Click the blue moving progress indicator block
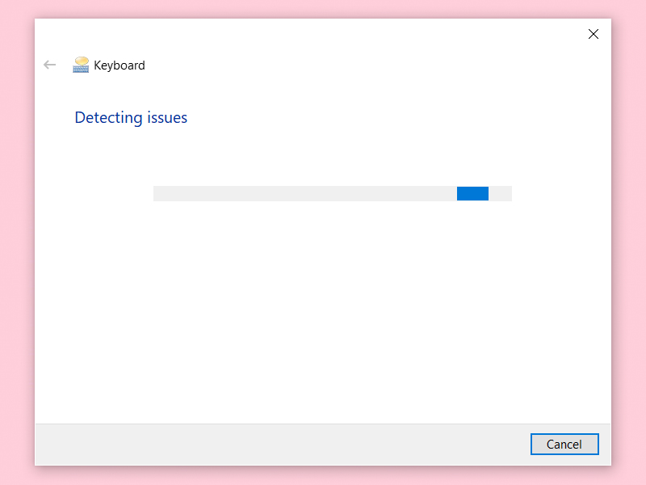 point(472,193)
